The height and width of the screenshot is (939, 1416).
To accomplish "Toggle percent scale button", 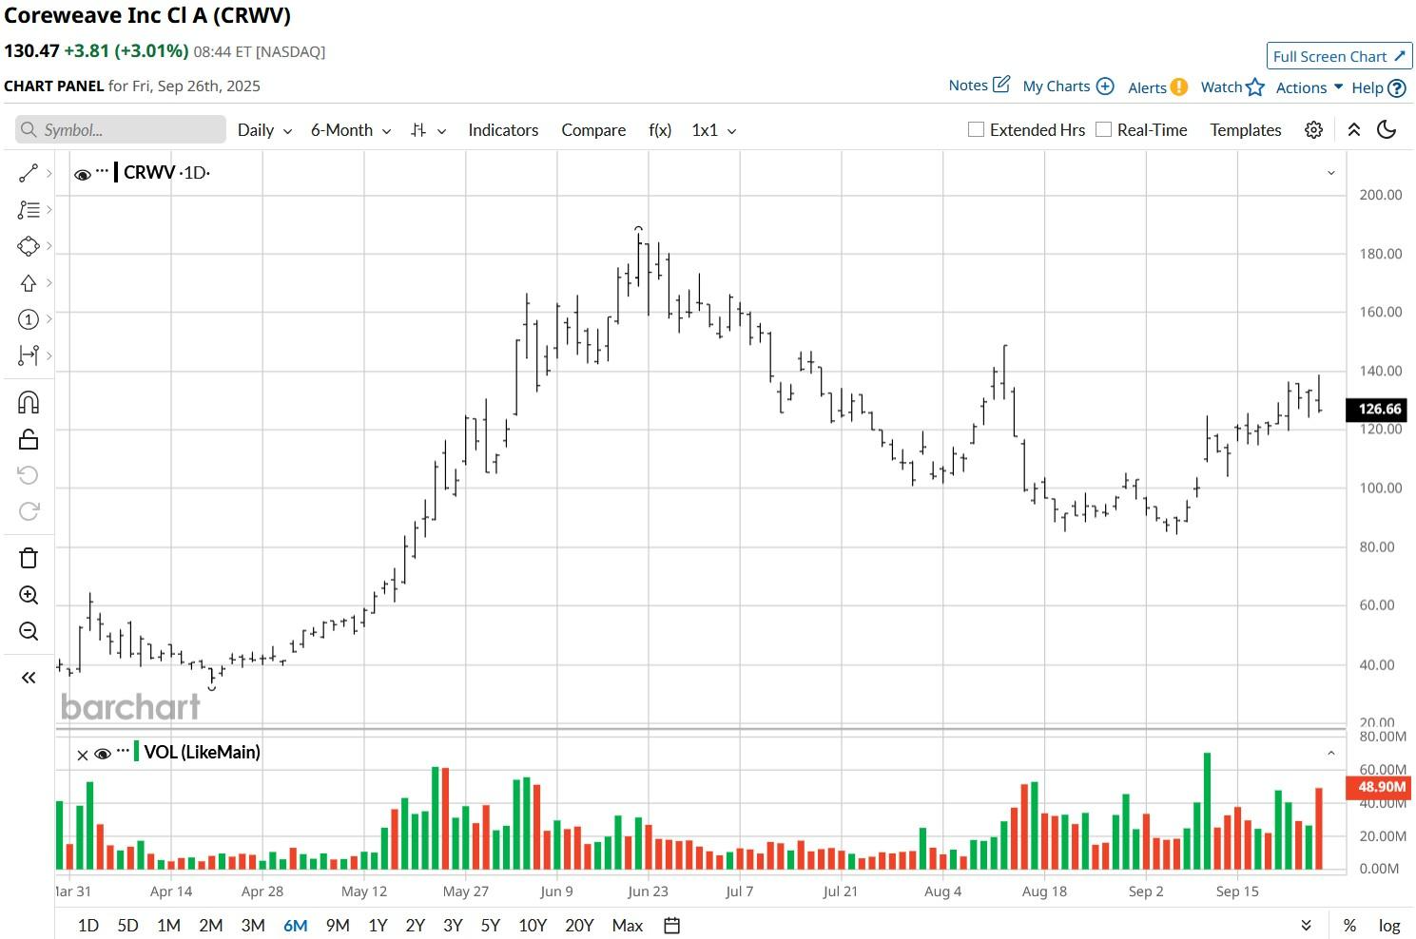I will (1349, 925).
